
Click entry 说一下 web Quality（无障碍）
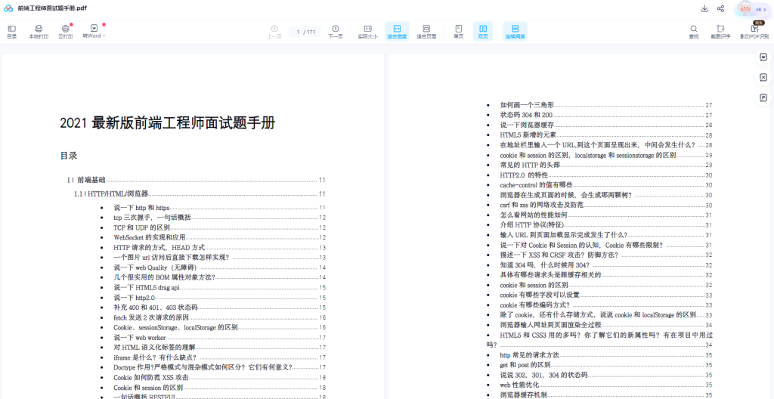[x=219, y=268]
